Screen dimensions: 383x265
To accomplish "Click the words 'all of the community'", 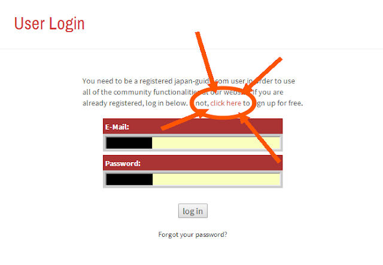I will pos(117,92).
